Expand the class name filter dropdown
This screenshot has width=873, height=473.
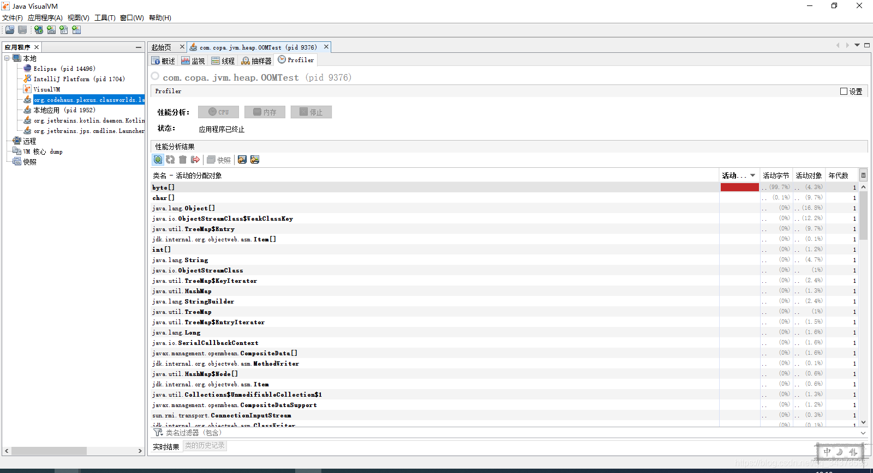click(863, 433)
